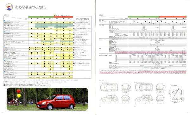Select the yellow legend swatch above equipment table
Viewport: 190px width, 115px height.
55,16
